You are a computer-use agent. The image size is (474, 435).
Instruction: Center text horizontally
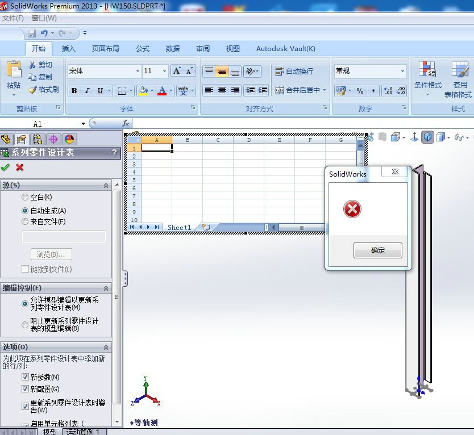(222, 90)
